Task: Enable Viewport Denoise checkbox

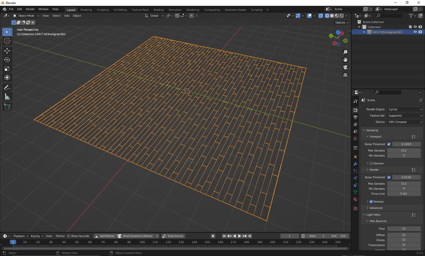Action: pos(371,163)
